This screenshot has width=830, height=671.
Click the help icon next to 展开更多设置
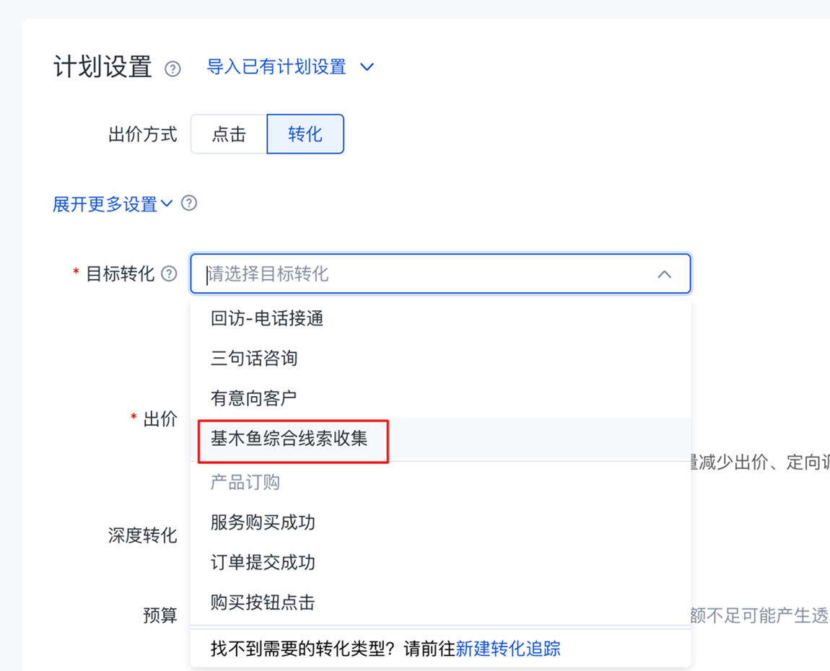[x=189, y=203]
